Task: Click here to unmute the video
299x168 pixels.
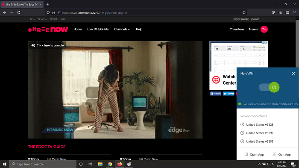Action: (x=47, y=45)
